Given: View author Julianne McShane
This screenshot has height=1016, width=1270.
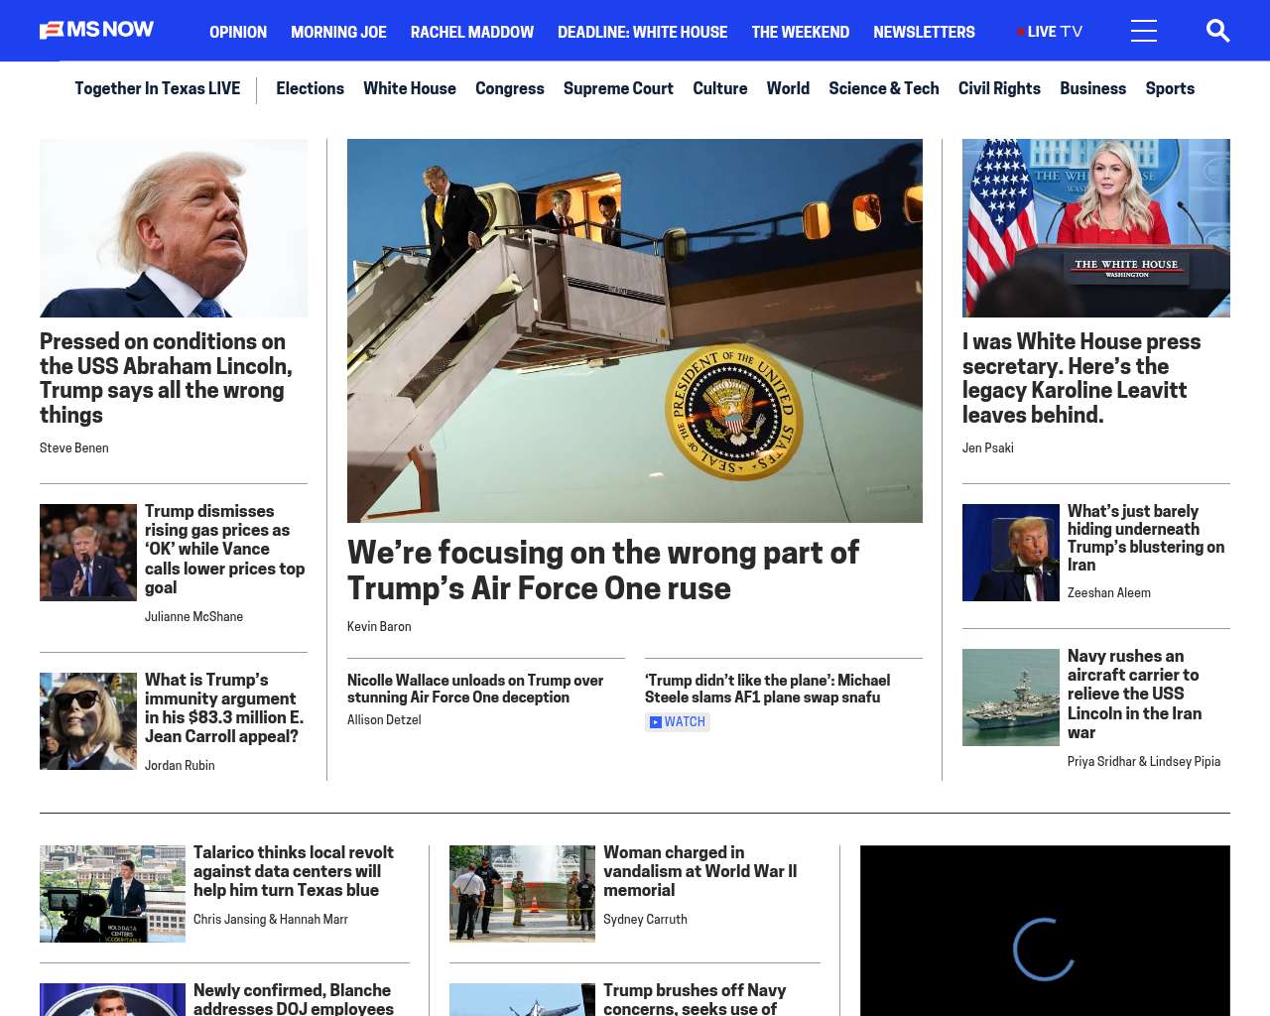Looking at the screenshot, I should (193, 617).
